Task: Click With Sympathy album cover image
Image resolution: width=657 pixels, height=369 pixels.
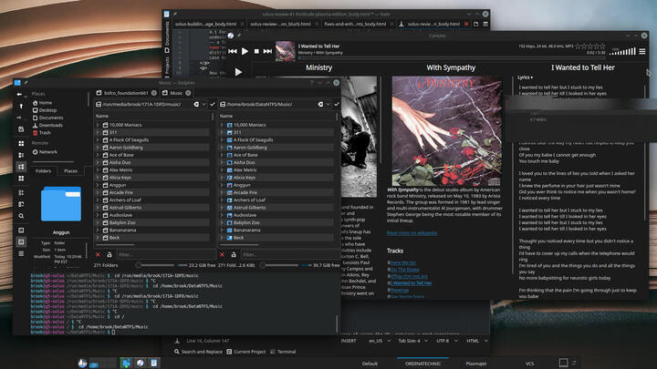Action: click(446, 131)
